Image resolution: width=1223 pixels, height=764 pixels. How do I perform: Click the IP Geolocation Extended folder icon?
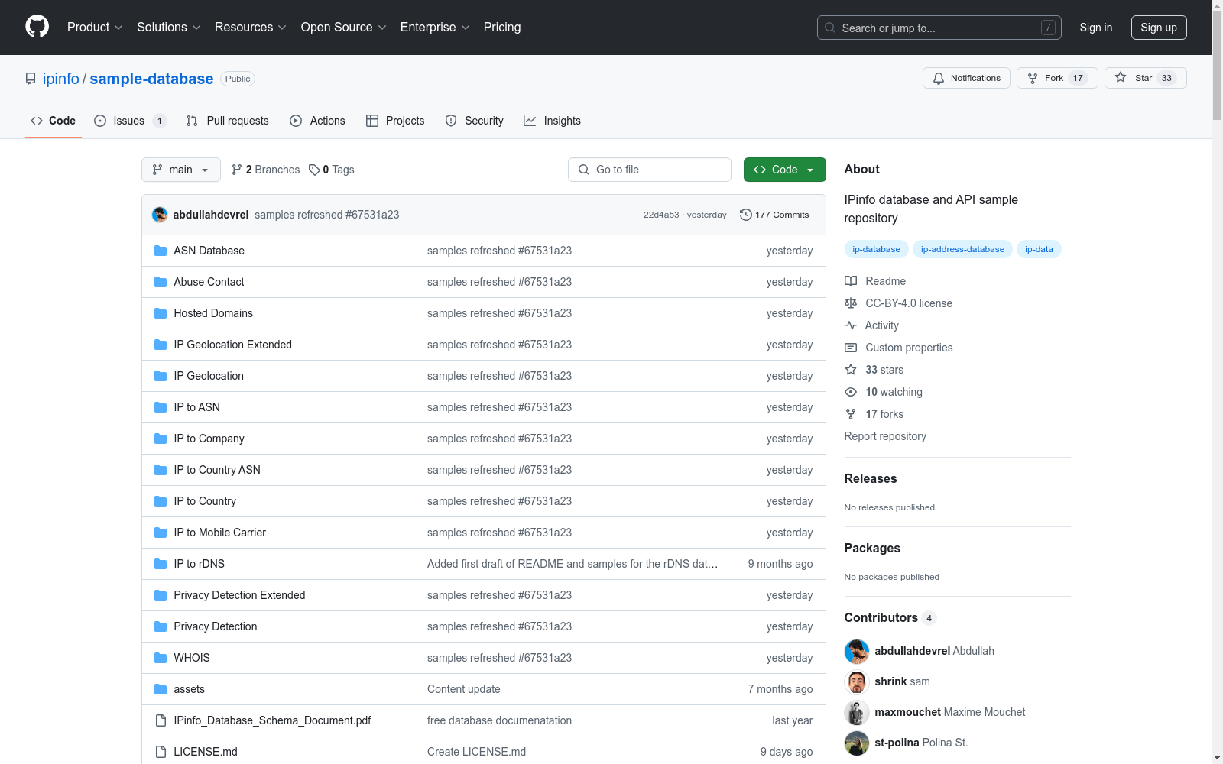161,345
